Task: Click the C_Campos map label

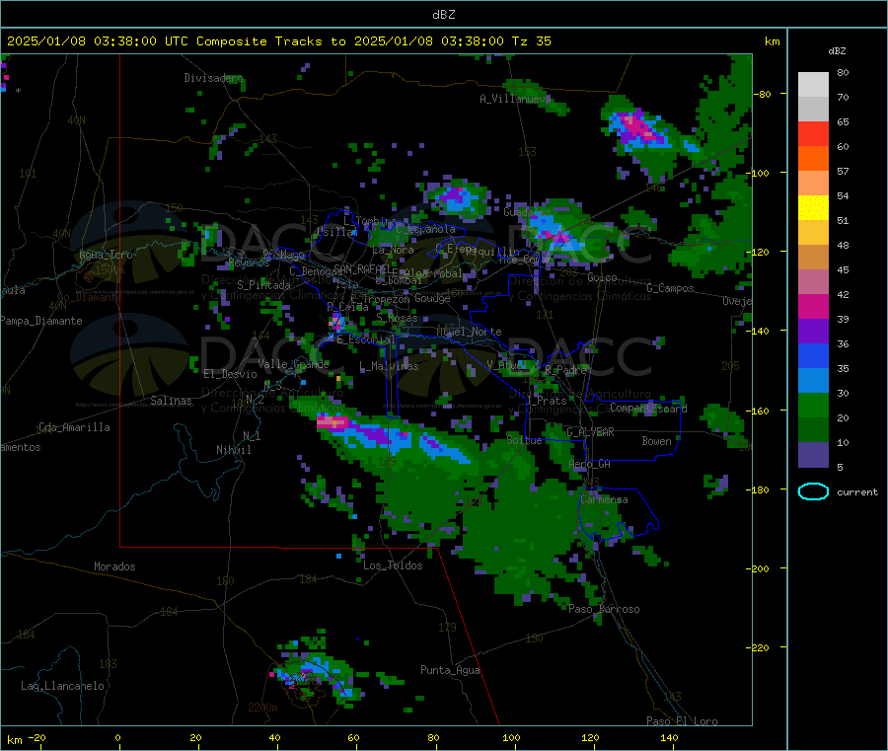Action: pos(670,288)
